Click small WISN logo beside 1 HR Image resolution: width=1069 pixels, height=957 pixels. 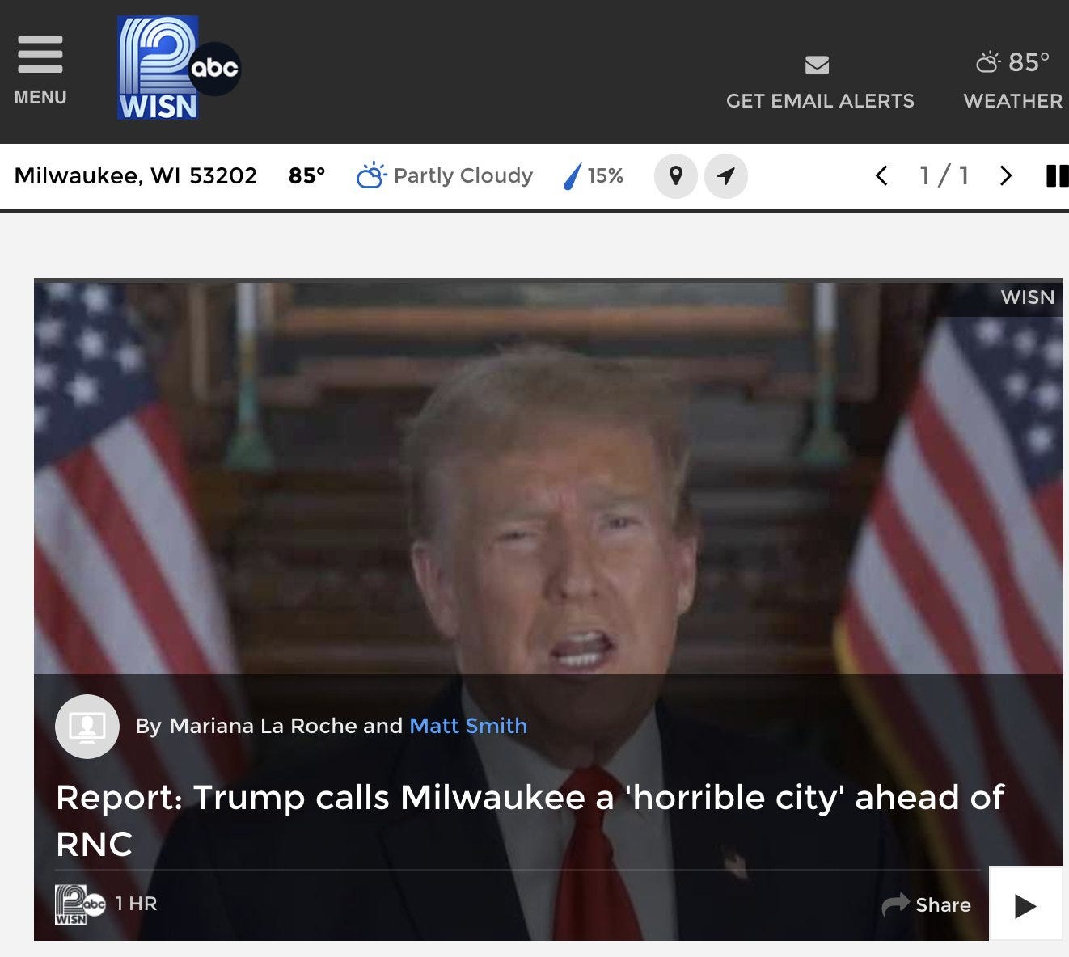click(80, 904)
